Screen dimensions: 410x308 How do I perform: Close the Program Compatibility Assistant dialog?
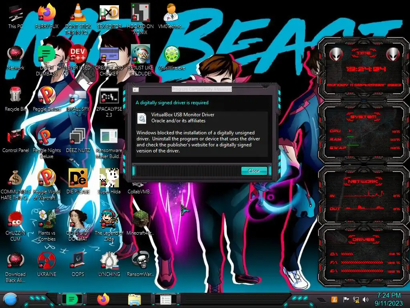(254, 171)
